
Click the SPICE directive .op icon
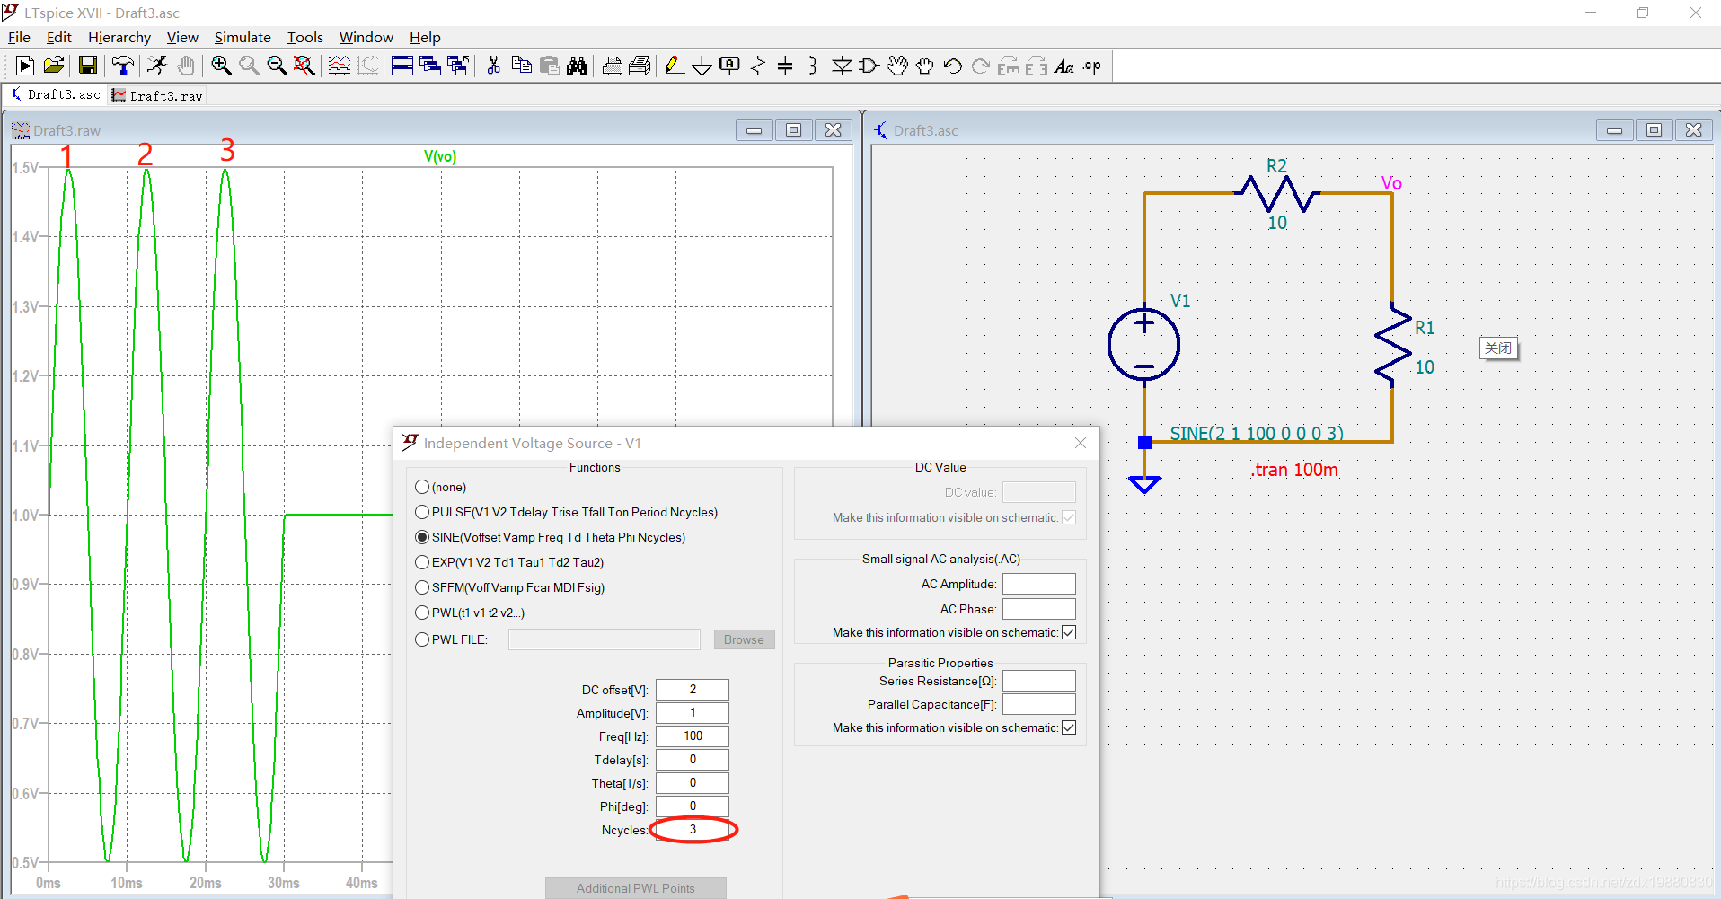pos(1091,66)
